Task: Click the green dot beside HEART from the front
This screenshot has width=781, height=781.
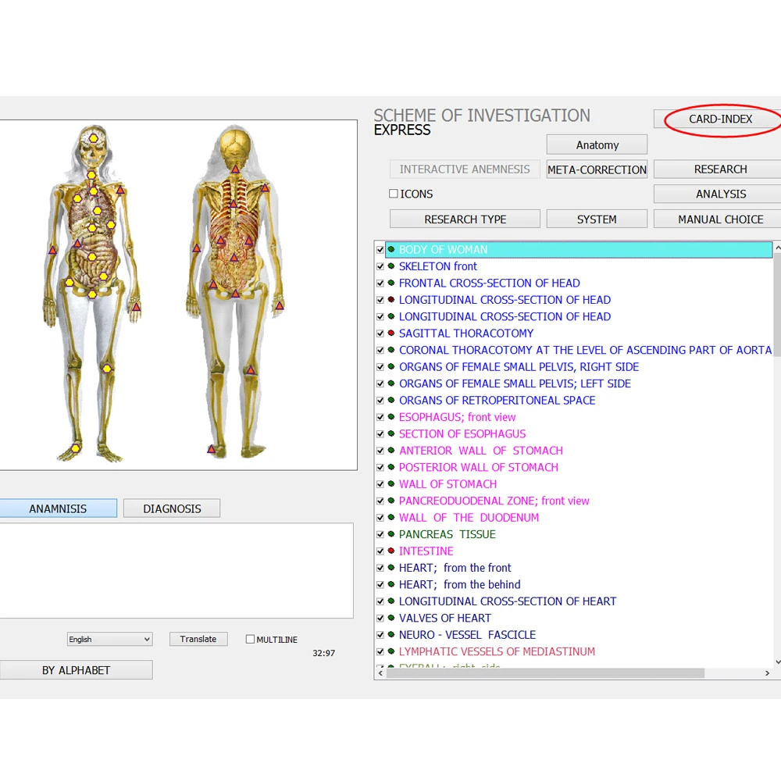Action: tap(390, 568)
